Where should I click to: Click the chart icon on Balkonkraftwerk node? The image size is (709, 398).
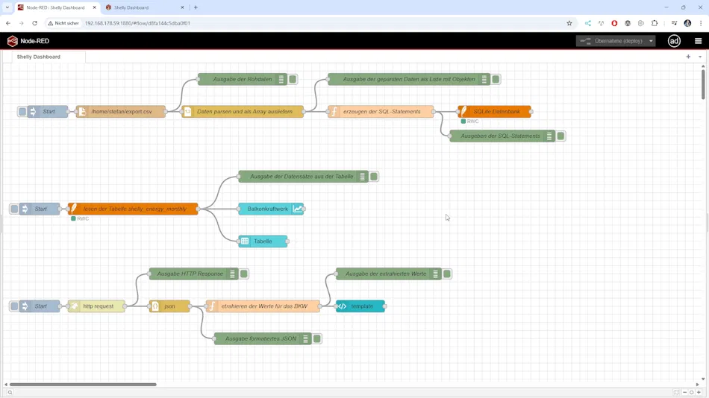click(298, 209)
